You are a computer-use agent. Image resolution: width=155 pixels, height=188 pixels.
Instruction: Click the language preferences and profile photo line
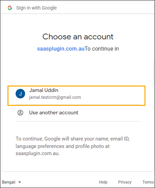62,146
